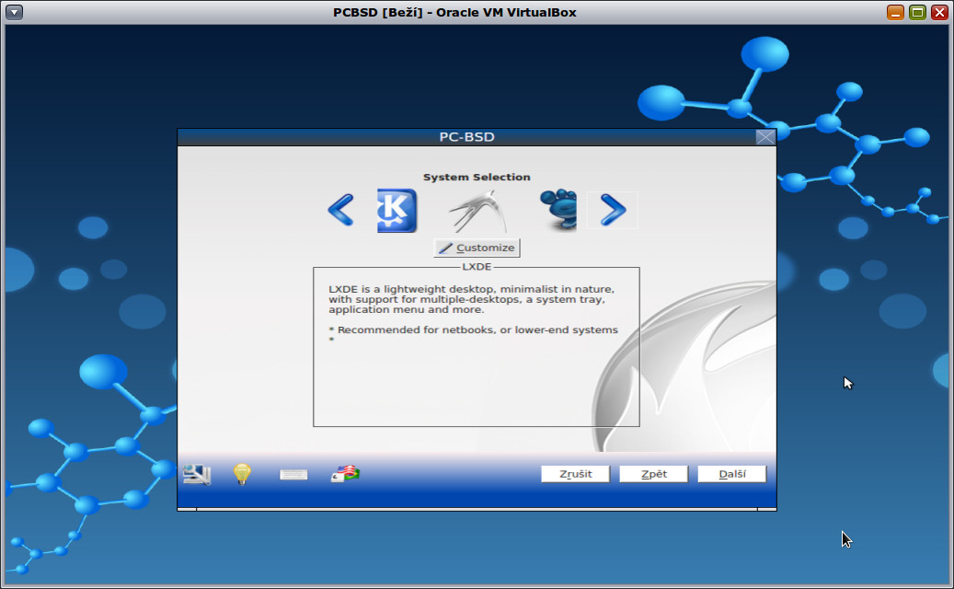The width and height of the screenshot is (954, 589).
Task: Select the LXDE swallow icon
Action: pos(477,210)
